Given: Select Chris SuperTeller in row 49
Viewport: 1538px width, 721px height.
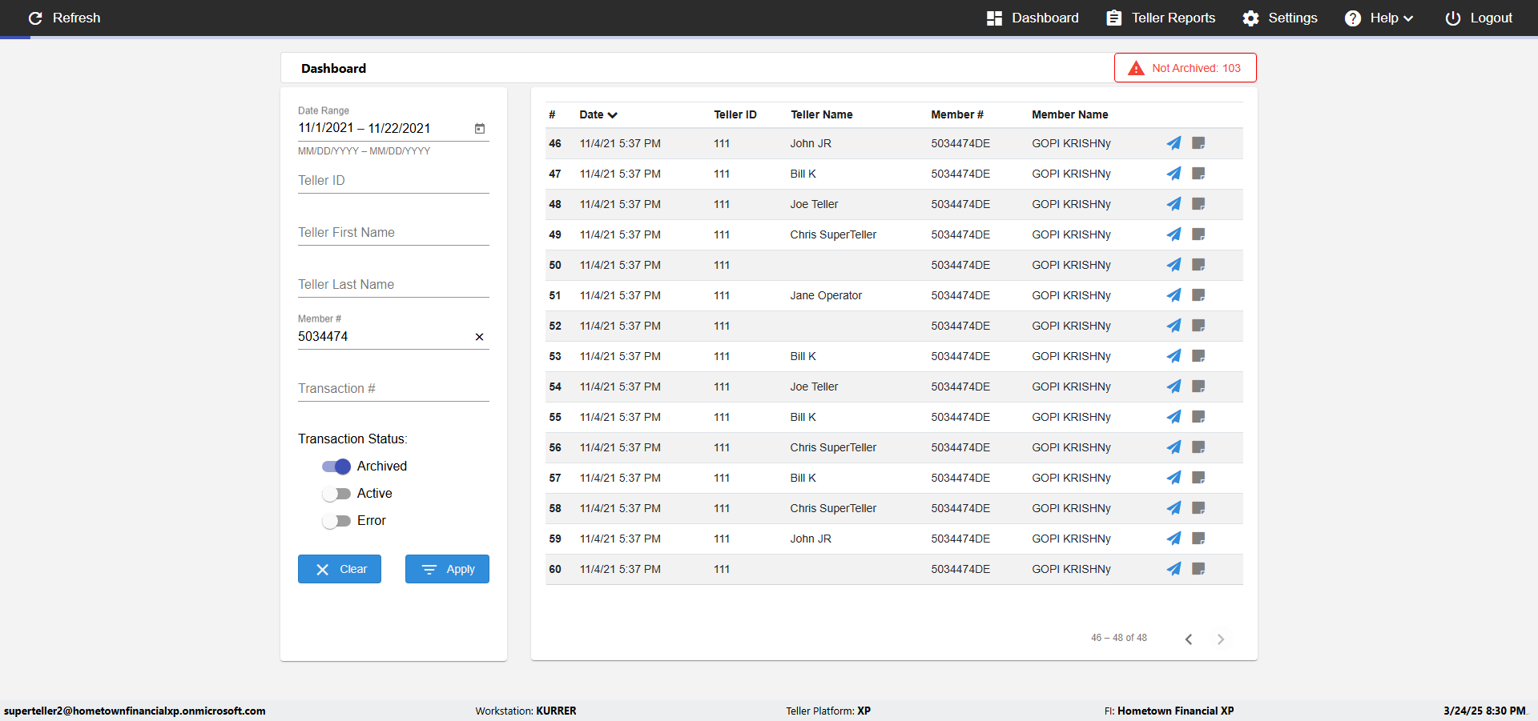Looking at the screenshot, I should (833, 234).
